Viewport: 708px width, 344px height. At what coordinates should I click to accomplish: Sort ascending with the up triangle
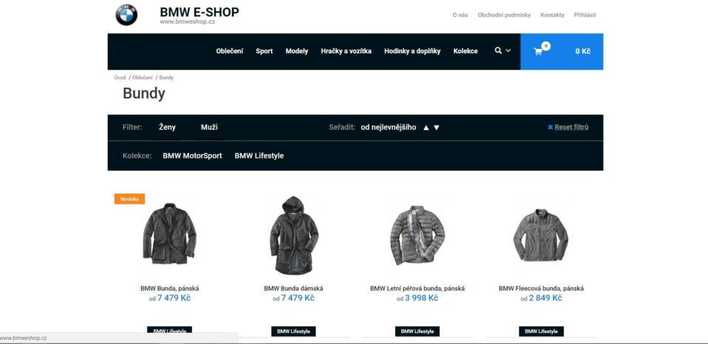pyautogui.click(x=426, y=128)
